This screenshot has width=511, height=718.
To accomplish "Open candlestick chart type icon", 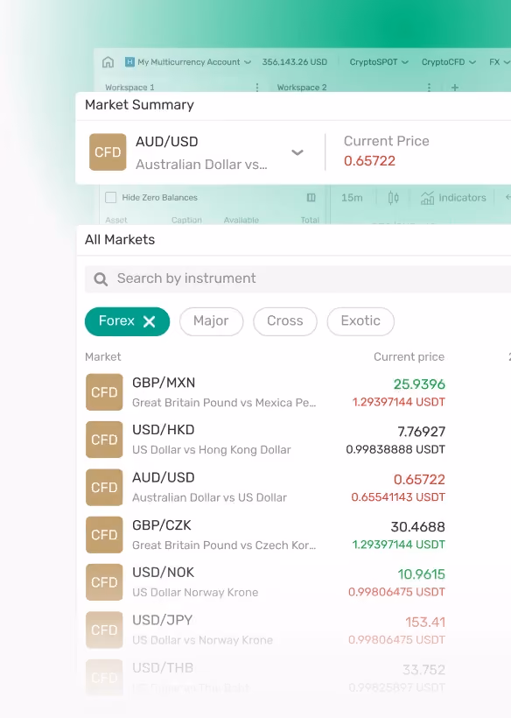I will (393, 198).
